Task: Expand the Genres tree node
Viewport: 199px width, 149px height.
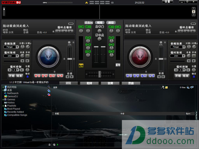Action: click(3, 100)
